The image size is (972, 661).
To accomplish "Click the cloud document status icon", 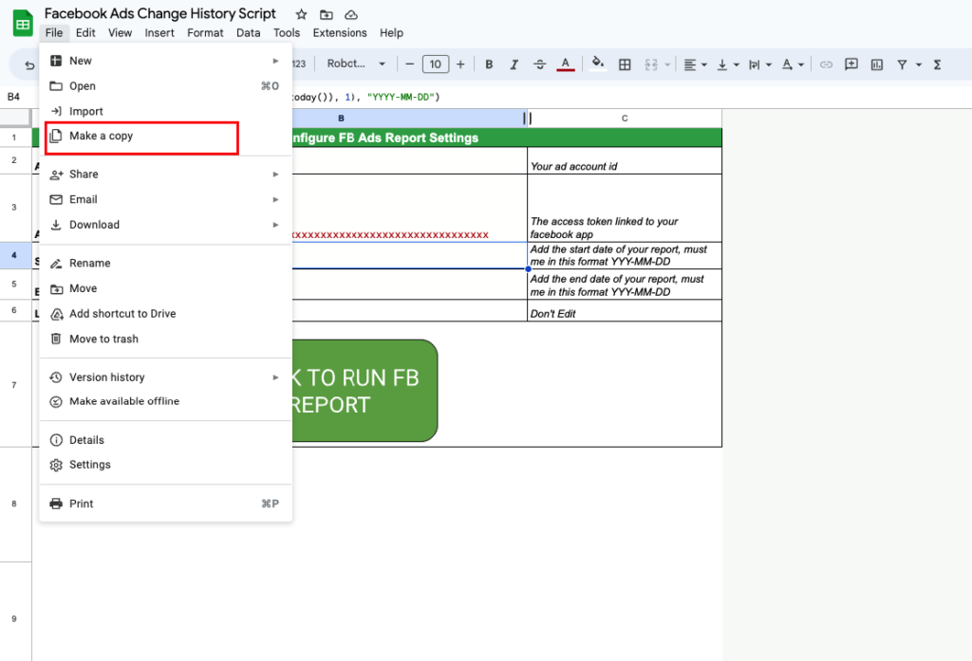I will click(351, 14).
